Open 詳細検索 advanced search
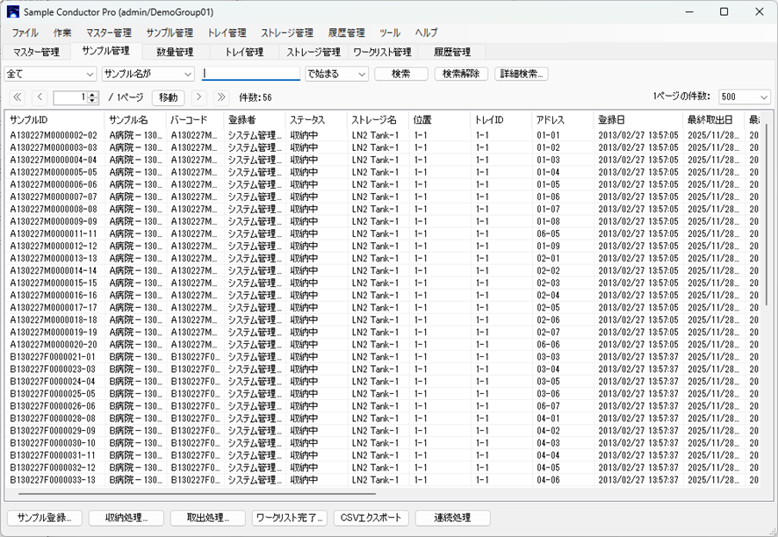Screen dimensions: 778x537 (522, 75)
